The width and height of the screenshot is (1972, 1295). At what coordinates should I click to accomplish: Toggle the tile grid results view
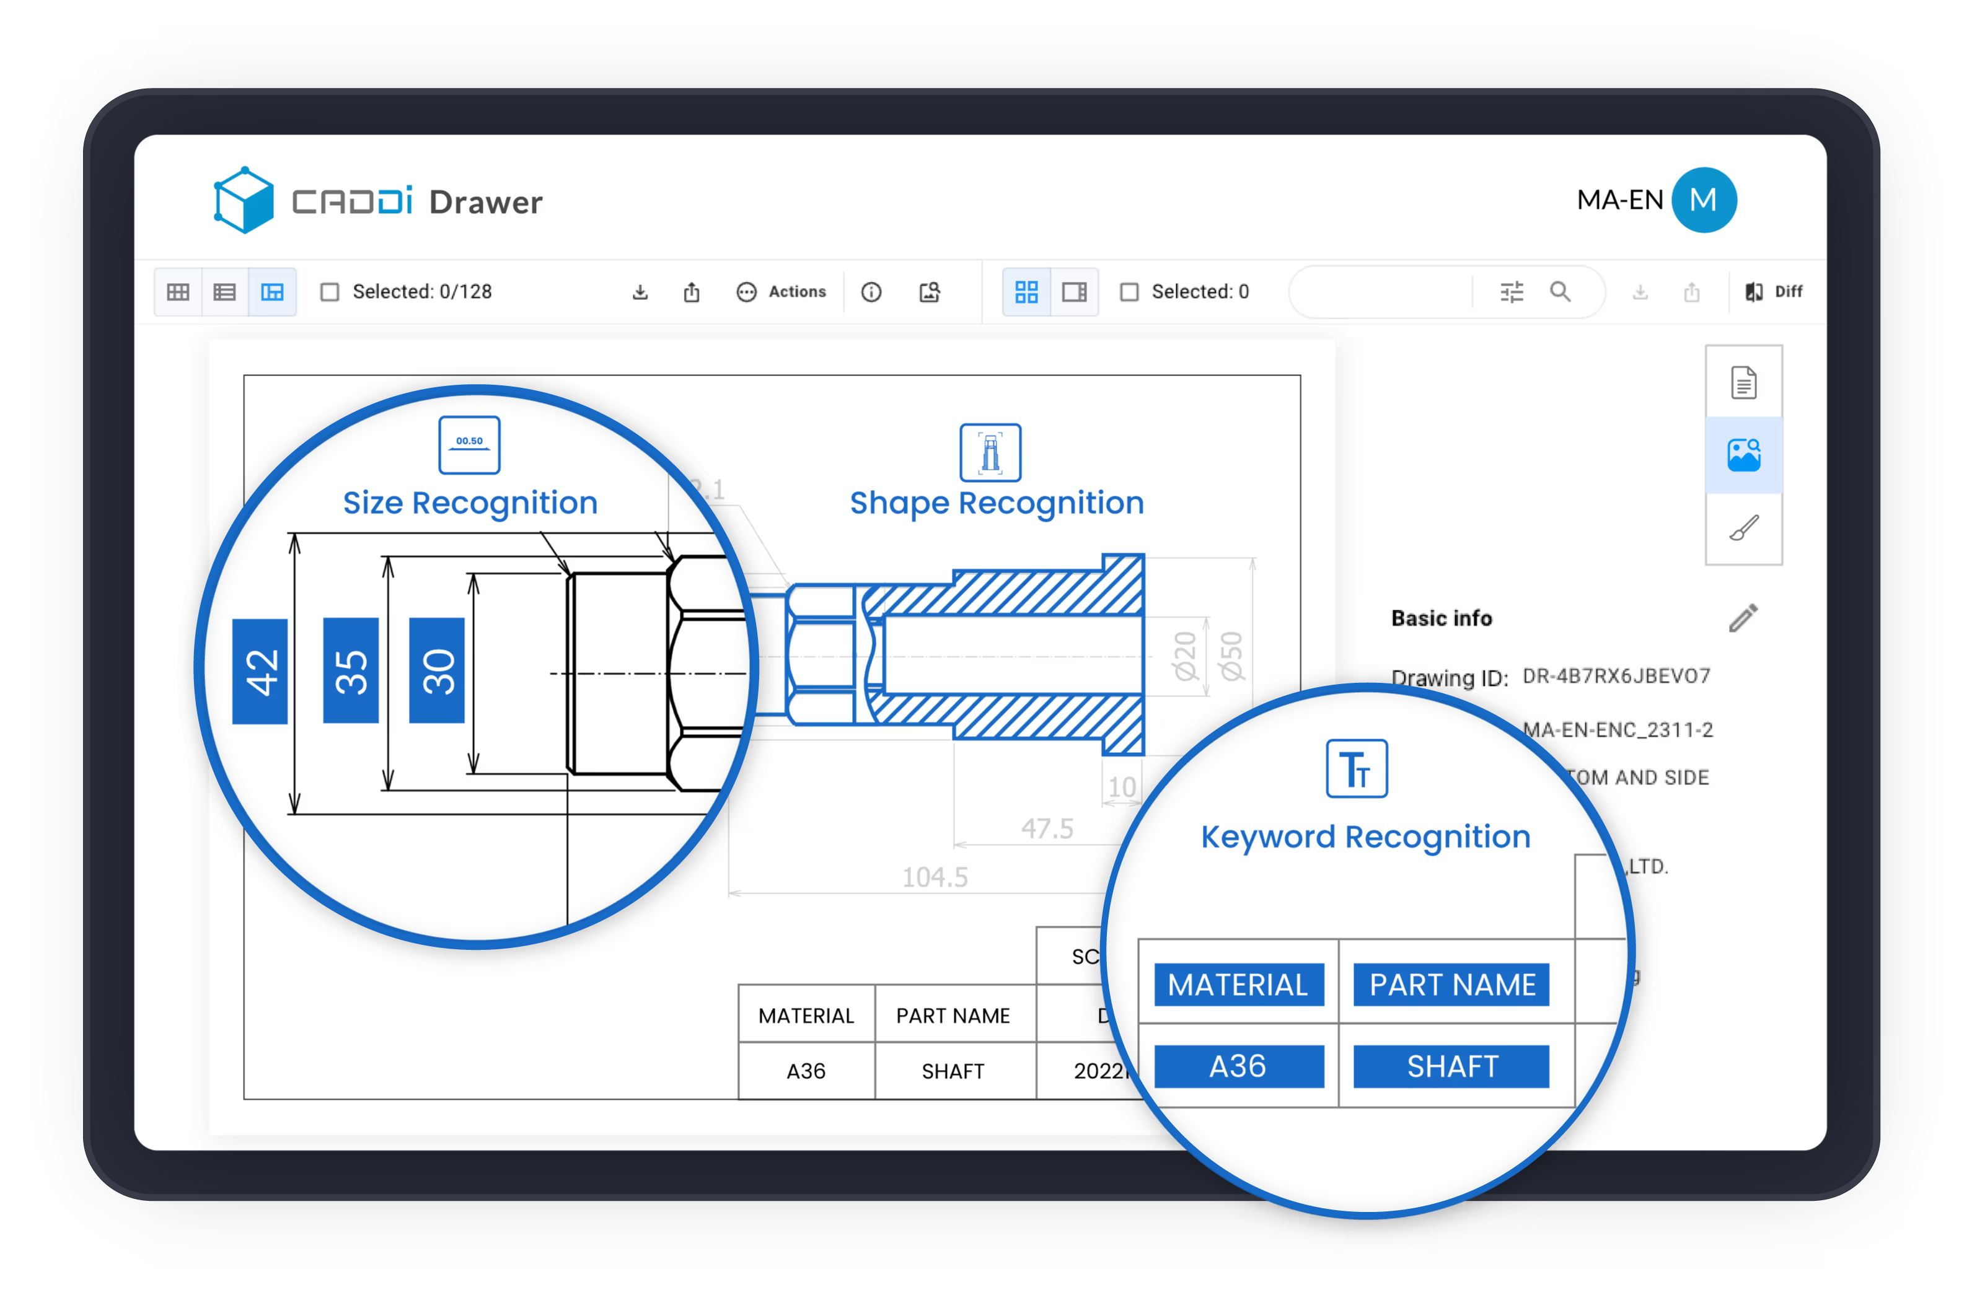tap(1027, 292)
